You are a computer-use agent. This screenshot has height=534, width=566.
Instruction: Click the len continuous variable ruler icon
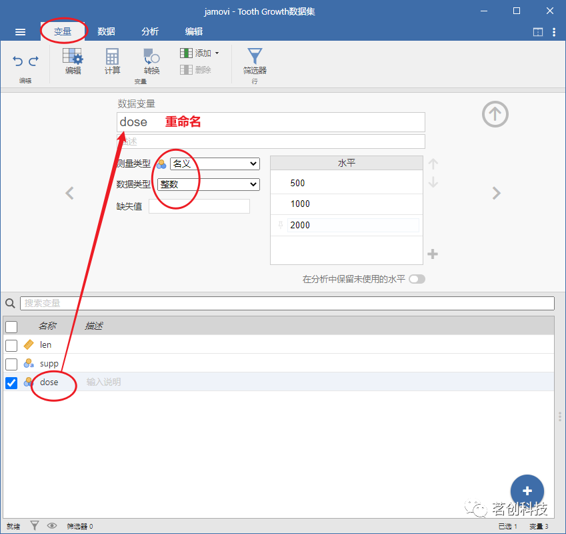(x=29, y=344)
